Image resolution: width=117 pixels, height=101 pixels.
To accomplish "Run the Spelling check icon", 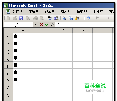I will click(50, 18).
